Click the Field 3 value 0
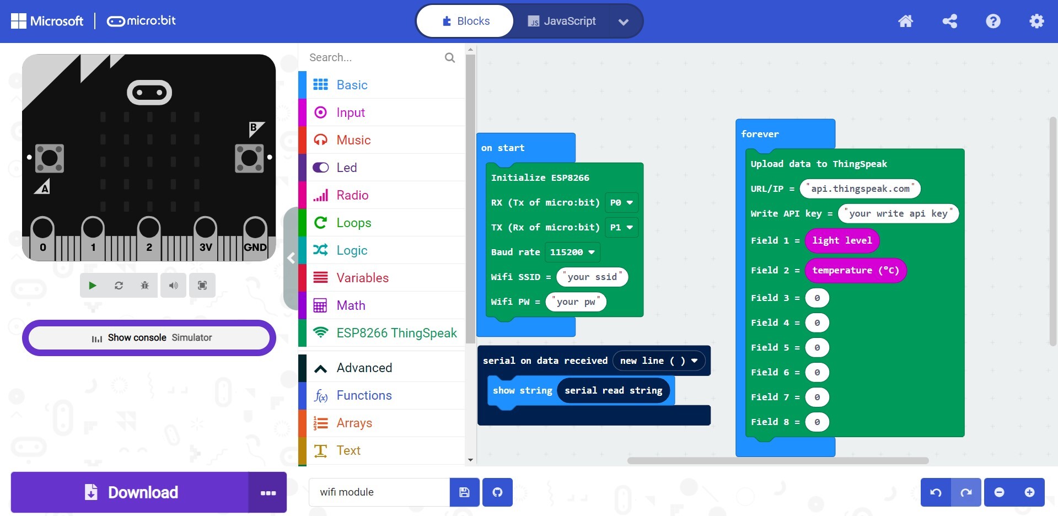The height and width of the screenshot is (516, 1058). coord(817,298)
